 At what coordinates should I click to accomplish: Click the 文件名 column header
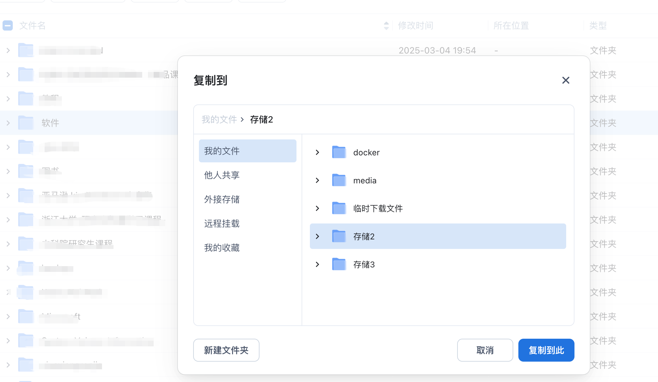(x=33, y=25)
